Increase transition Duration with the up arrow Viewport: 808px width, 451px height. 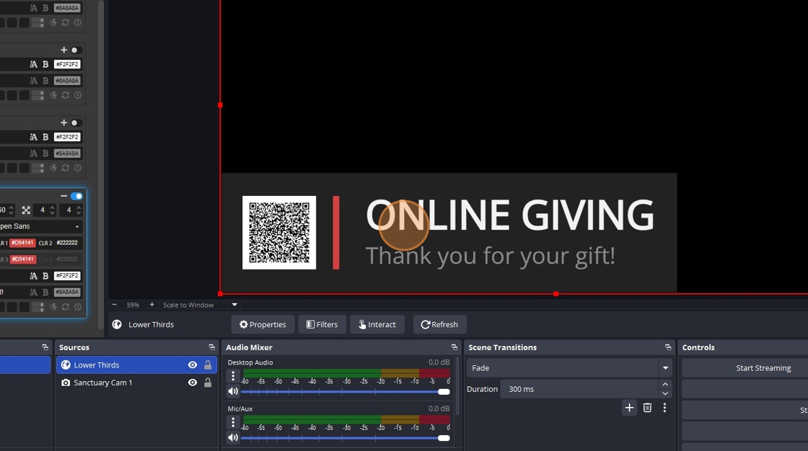[665, 385]
